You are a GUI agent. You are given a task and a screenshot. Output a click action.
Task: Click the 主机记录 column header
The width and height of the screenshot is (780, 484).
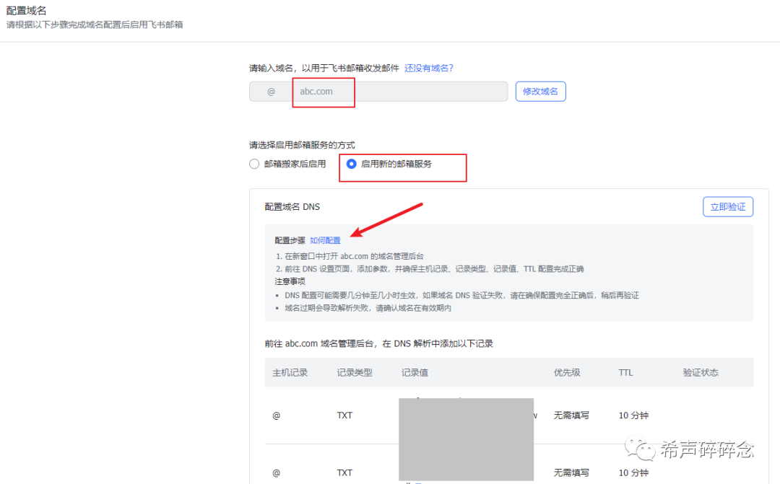point(291,372)
